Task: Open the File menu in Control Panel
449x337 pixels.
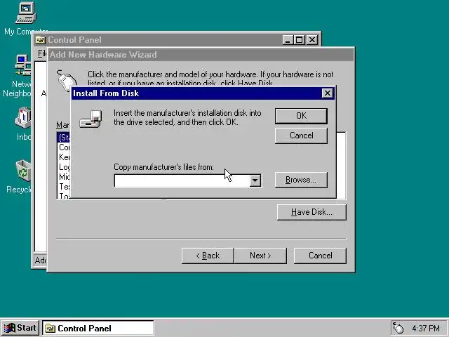Action: (42, 53)
